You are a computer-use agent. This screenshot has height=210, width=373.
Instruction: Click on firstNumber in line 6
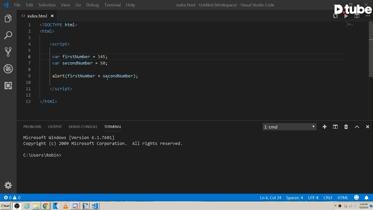click(76, 57)
